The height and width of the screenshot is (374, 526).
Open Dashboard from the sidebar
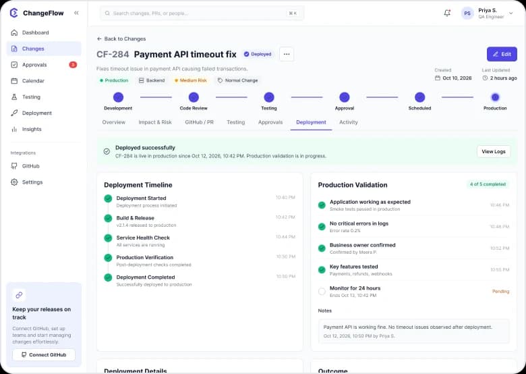point(44,32)
